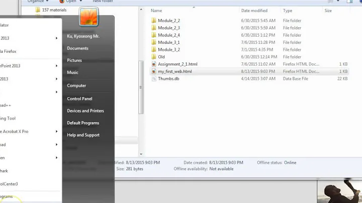Select the Module_3_2 folder icon
Screen dimensions: 362x203
point(154,50)
